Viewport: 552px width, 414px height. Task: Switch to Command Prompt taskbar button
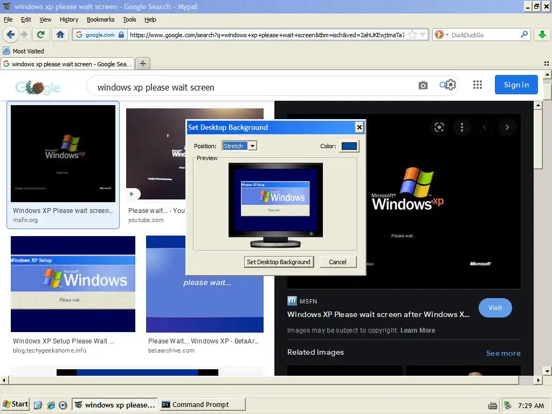click(x=202, y=404)
